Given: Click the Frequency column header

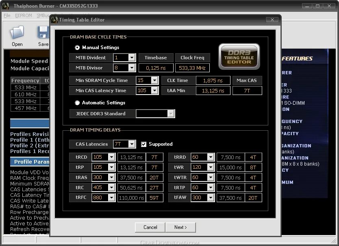Looking at the screenshot, I should pos(25,80).
